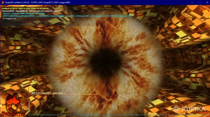Close the FurMark window

(x=207, y=2)
